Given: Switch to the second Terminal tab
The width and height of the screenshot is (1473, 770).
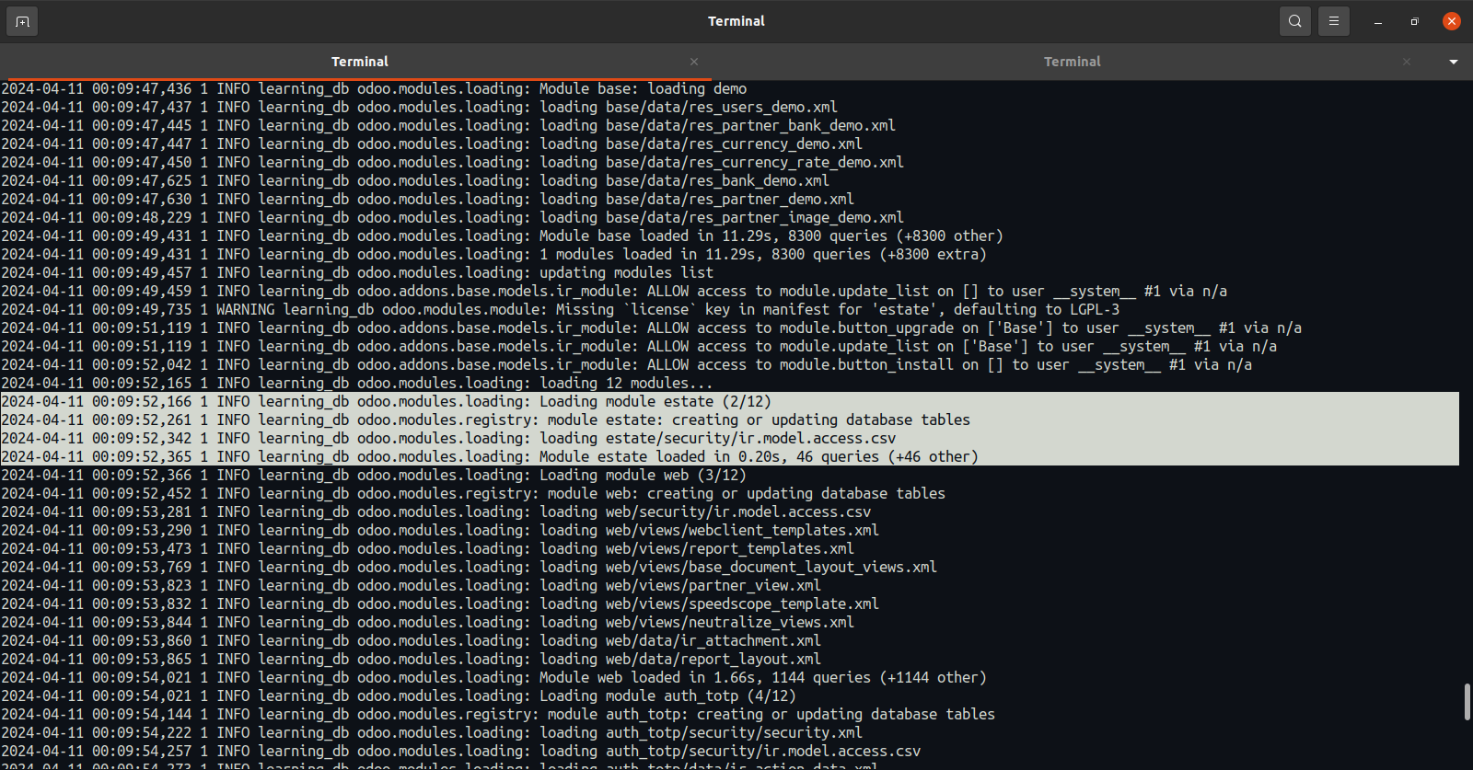Looking at the screenshot, I should pos(1073,62).
